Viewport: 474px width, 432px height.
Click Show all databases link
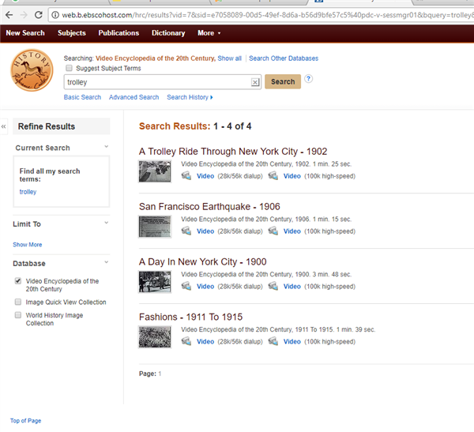229,58
